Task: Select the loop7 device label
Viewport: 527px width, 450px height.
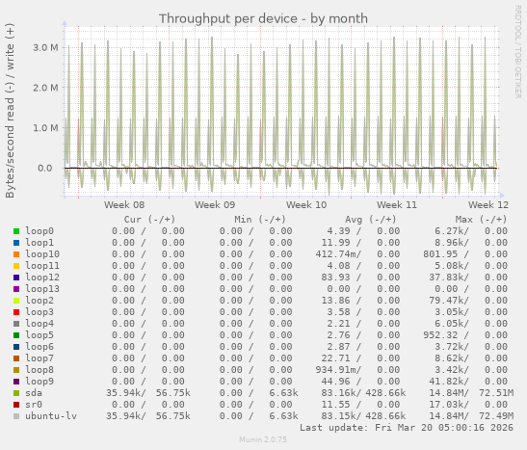Action: (40, 358)
